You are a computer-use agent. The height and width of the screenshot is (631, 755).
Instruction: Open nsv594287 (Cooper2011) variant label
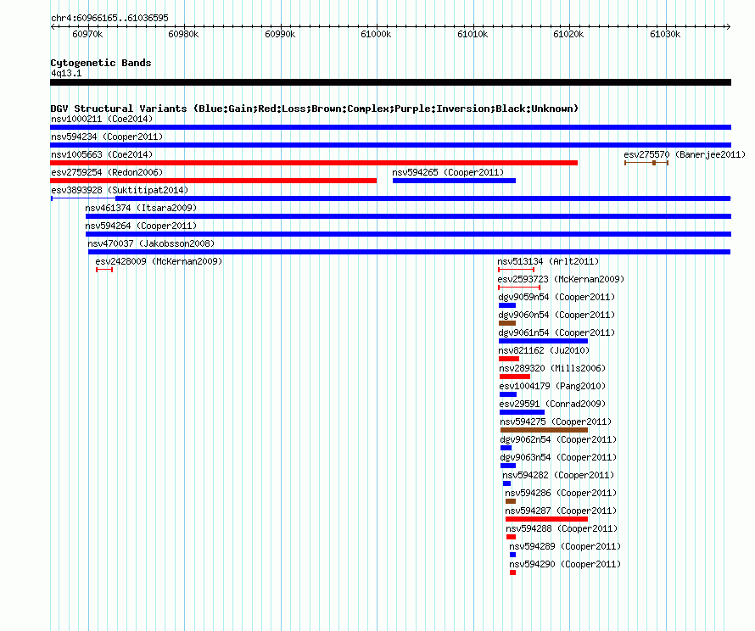pyautogui.click(x=561, y=511)
